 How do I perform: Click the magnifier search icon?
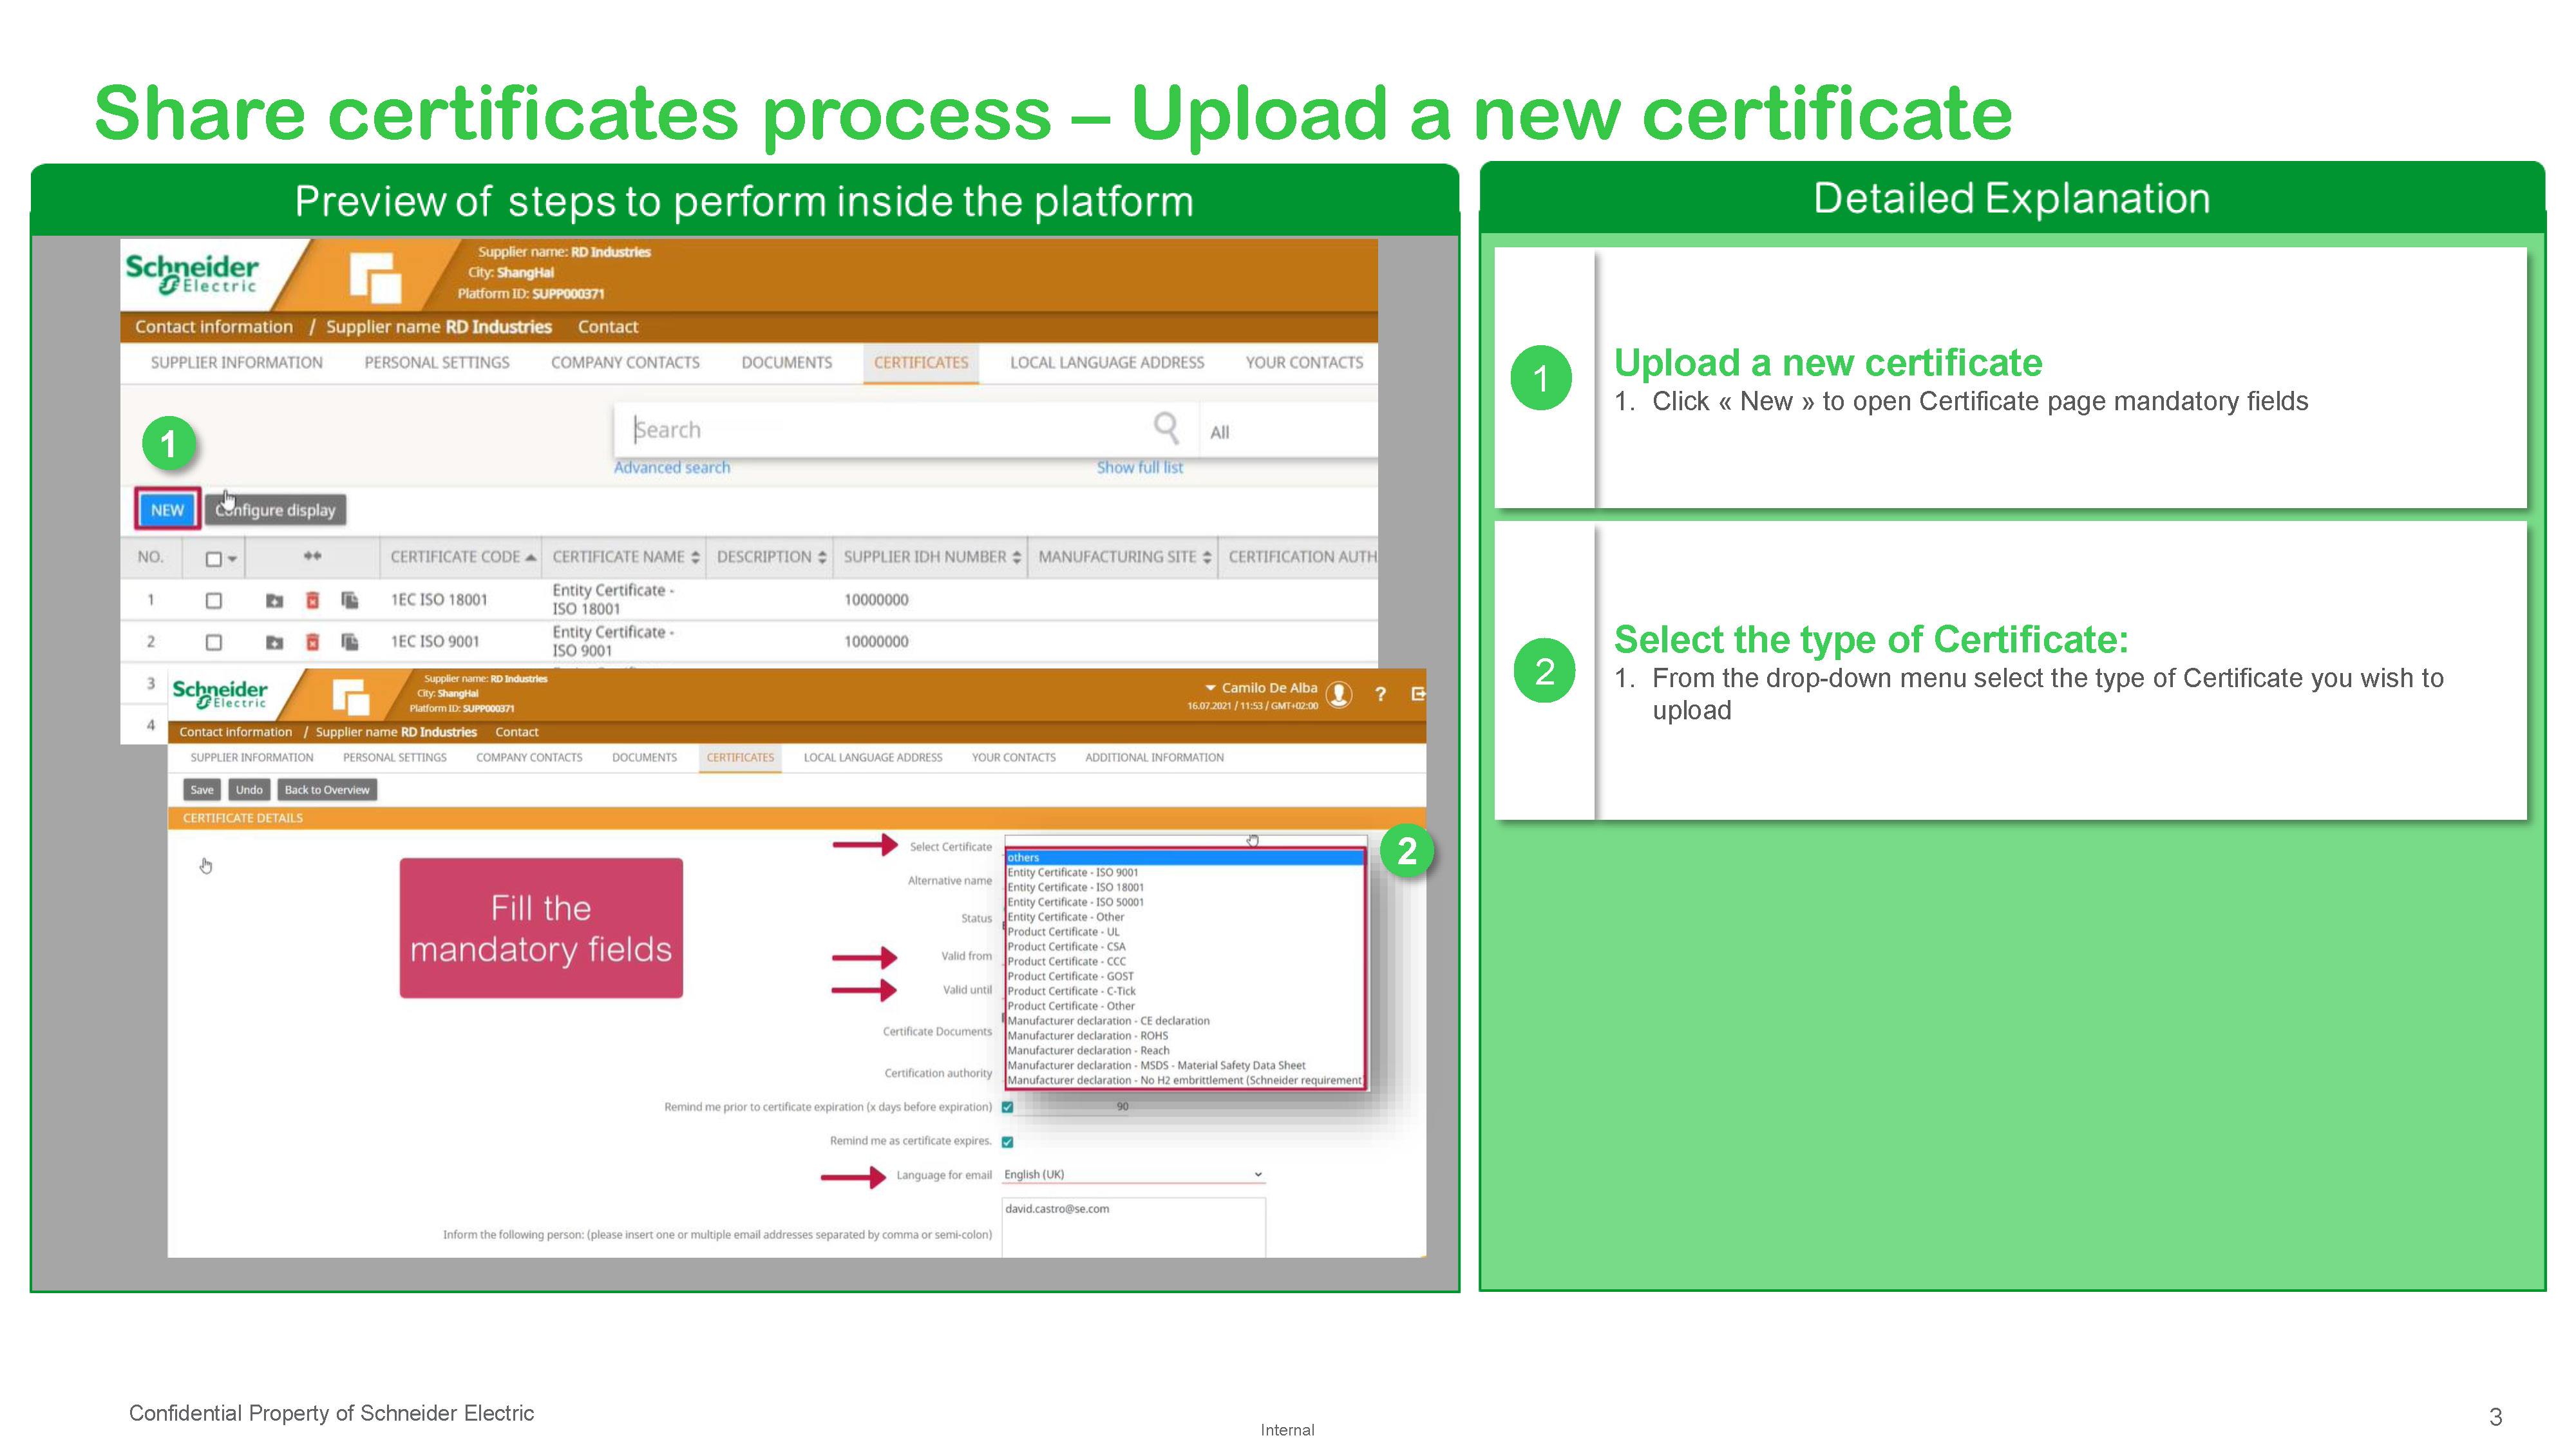1165,428
